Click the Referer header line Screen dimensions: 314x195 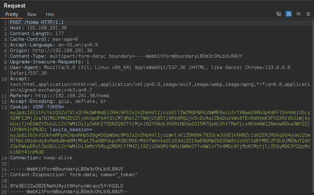tap(60, 96)
